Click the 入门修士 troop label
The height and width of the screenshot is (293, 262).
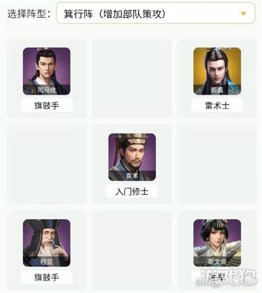pos(132,192)
